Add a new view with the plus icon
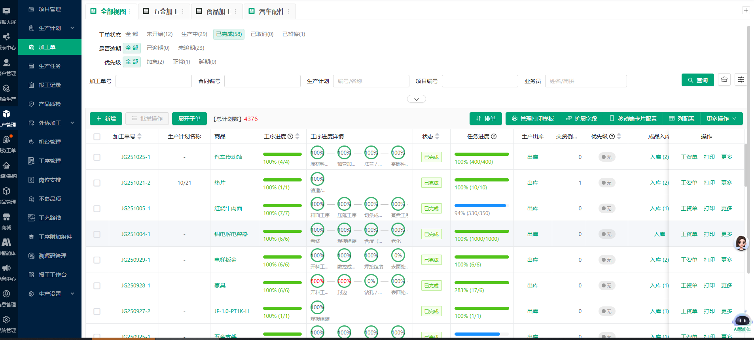 (x=746, y=10)
